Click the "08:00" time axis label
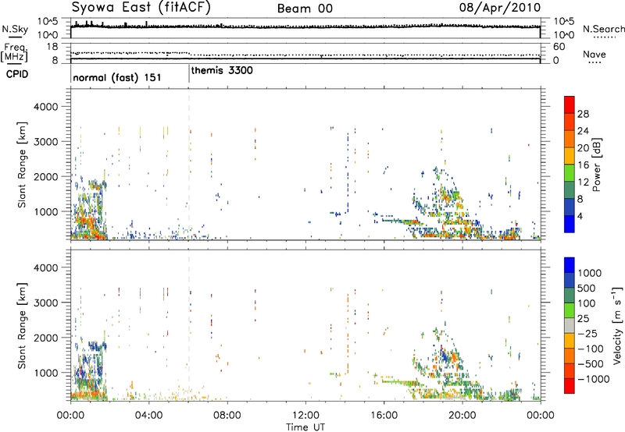The height and width of the screenshot is (432, 625). [227, 416]
